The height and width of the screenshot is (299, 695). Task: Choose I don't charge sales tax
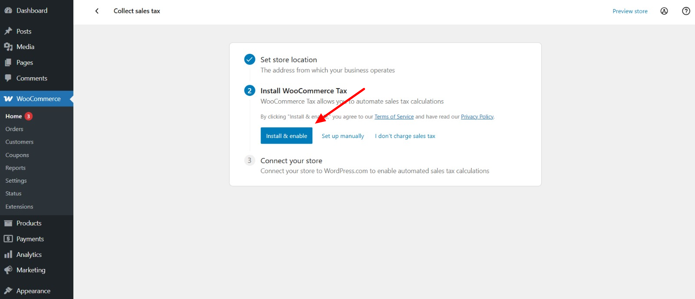[x=405, y=136]
